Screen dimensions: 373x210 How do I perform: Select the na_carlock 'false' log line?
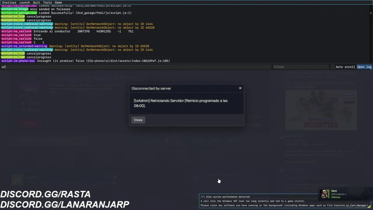[22, 39]
